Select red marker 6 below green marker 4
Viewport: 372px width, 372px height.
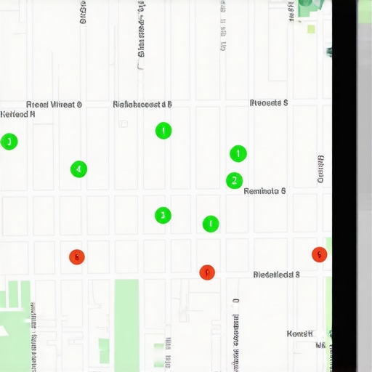click(x=77, y=257)
